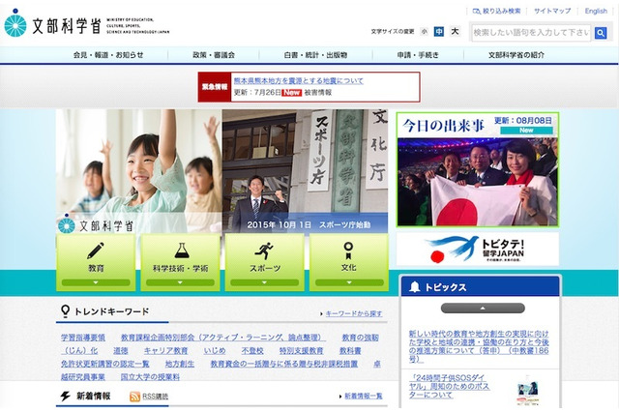This screenshot has width=619, height=412.
Task: Open the いじめ keyword link
Action: pyautogui.click(x=215, y=351)
